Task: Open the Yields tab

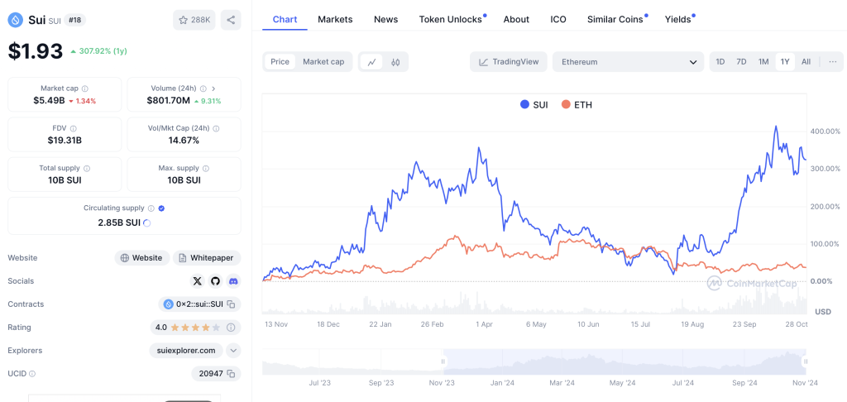Action: click(x=678, y=20)
